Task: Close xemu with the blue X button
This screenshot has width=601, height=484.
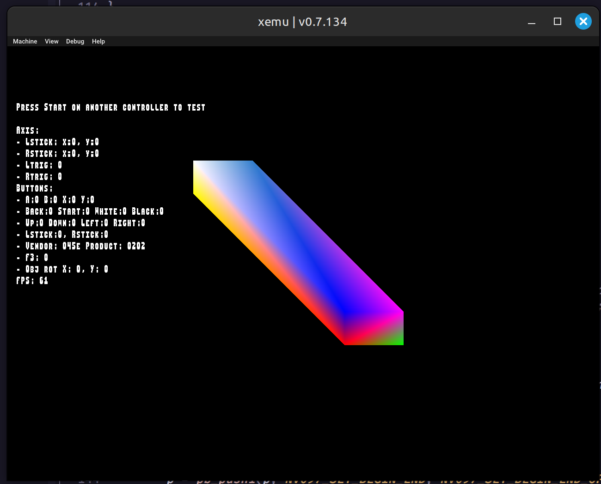Action: tap(583, 21)
